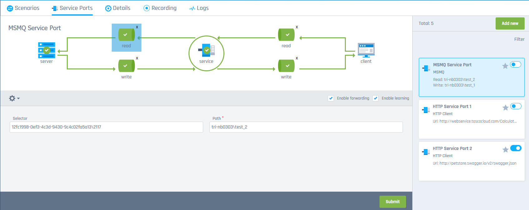The width and height of the screenshot is (529, 210).
Task: Uncheck the Enable learning checkbox
Action: 375,98
